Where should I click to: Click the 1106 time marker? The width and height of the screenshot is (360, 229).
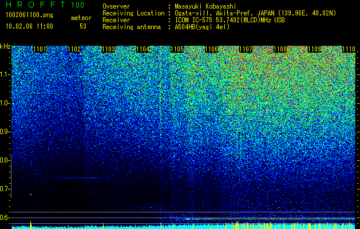tap(211, 49)
